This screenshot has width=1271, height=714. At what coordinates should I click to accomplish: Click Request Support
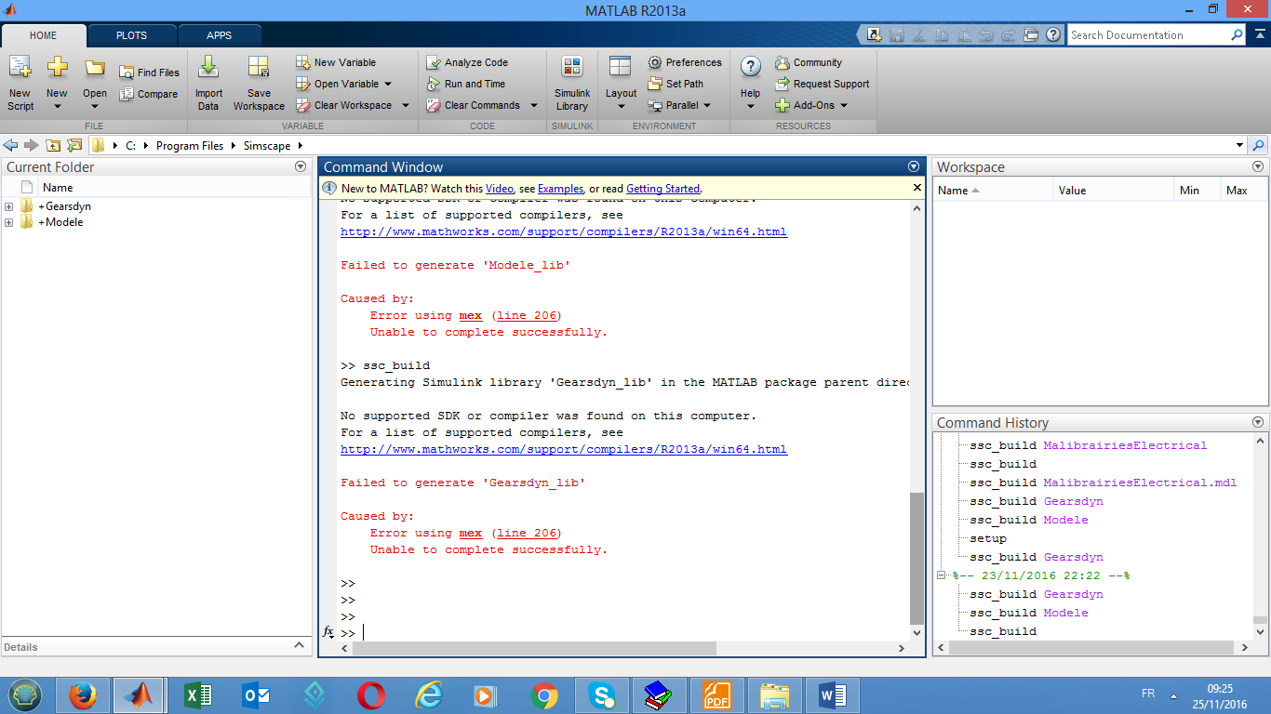coord(823,84)
